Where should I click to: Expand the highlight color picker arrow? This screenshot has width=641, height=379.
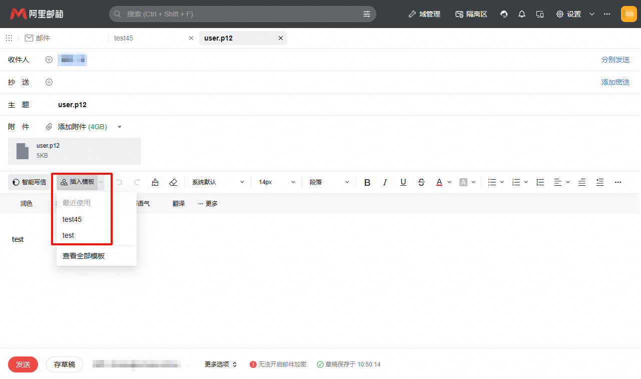(473, 182)
